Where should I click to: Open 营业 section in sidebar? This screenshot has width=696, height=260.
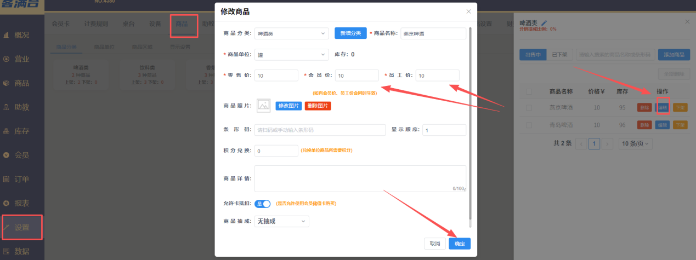click(x=22, y=59)
